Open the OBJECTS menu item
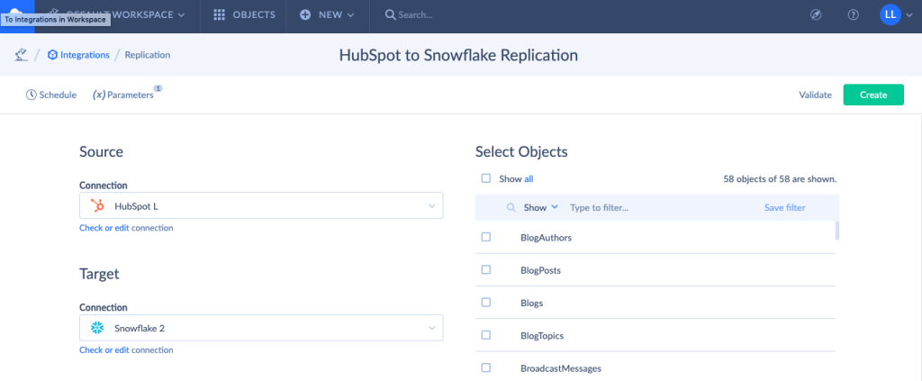The image size is (922, 381). pos(244,15)
